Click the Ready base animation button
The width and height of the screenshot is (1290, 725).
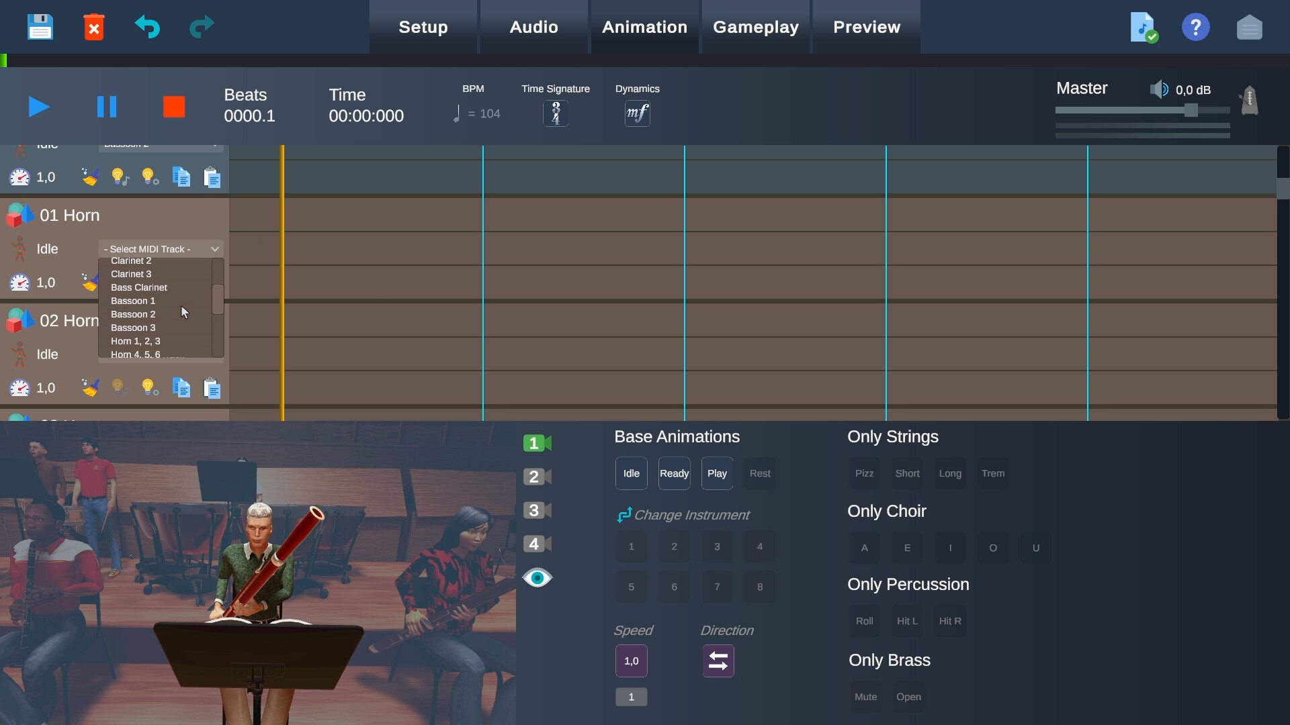pyautogui.click(x=674, y=473)
